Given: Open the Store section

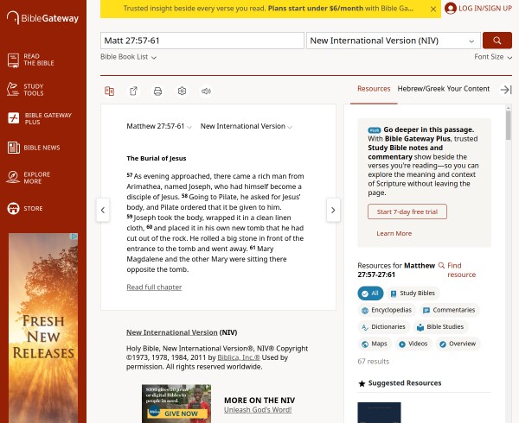Looking at the screenshot, I should (25, 208).
